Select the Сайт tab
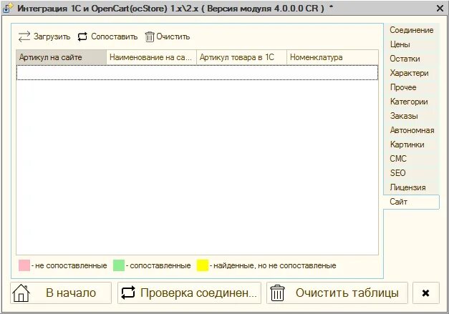 411,202
